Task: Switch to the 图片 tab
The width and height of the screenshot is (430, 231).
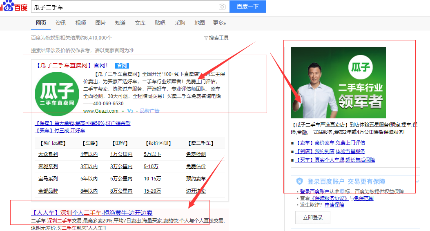Action: tap(100, 23)
